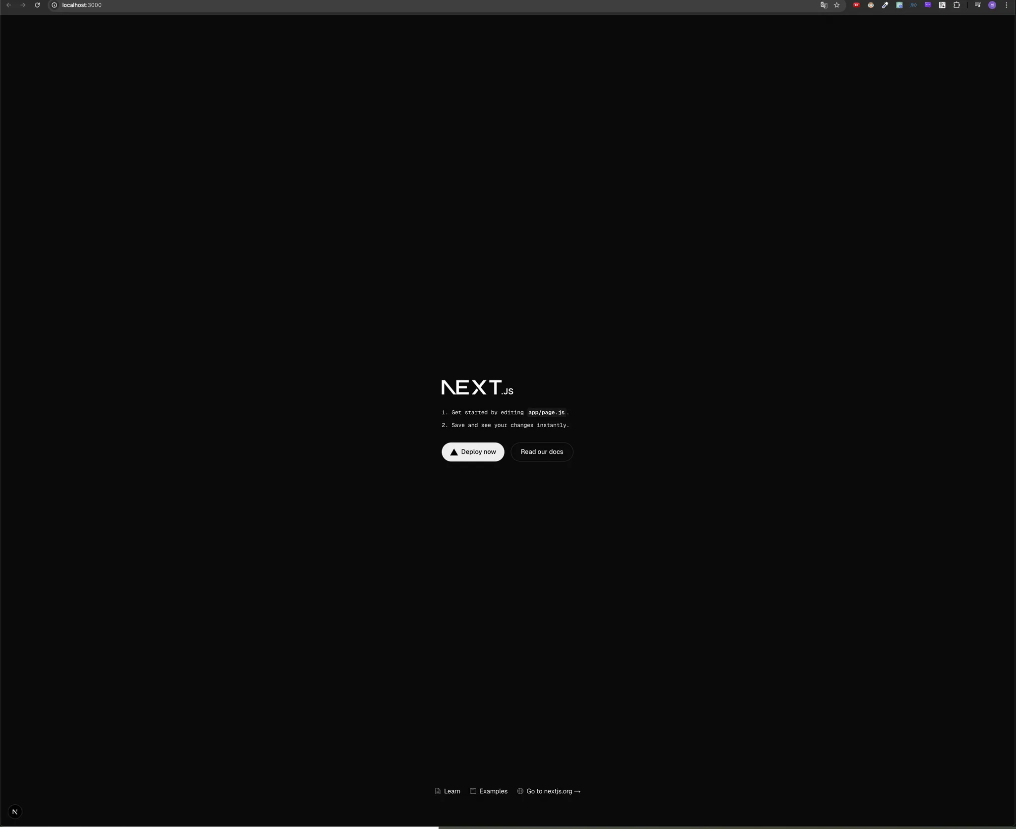Open the Next.js dev tools indicator
The image size is (1016, 829).
click(x=15, y=812)
